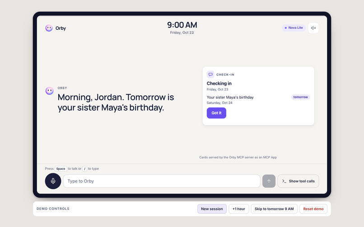The height and width of the screenshot is (227, 364).
Task: Click the Cards served by MCP note
Action: point(238,157)
